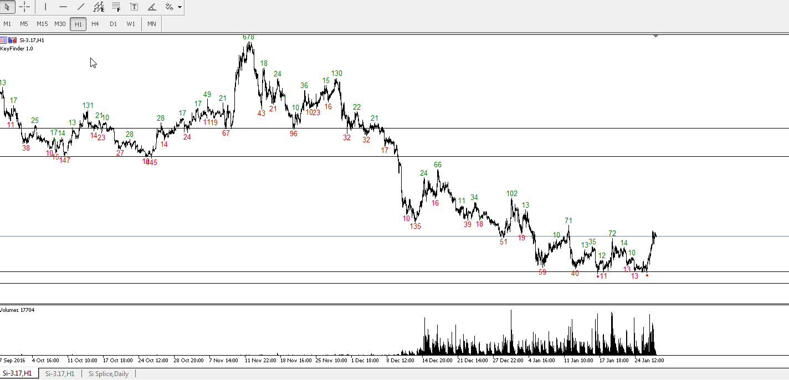The image size is (789, 380).
Task: Click the 24 Jan 12:00 time axis label
Action: [x=649, y=360]
